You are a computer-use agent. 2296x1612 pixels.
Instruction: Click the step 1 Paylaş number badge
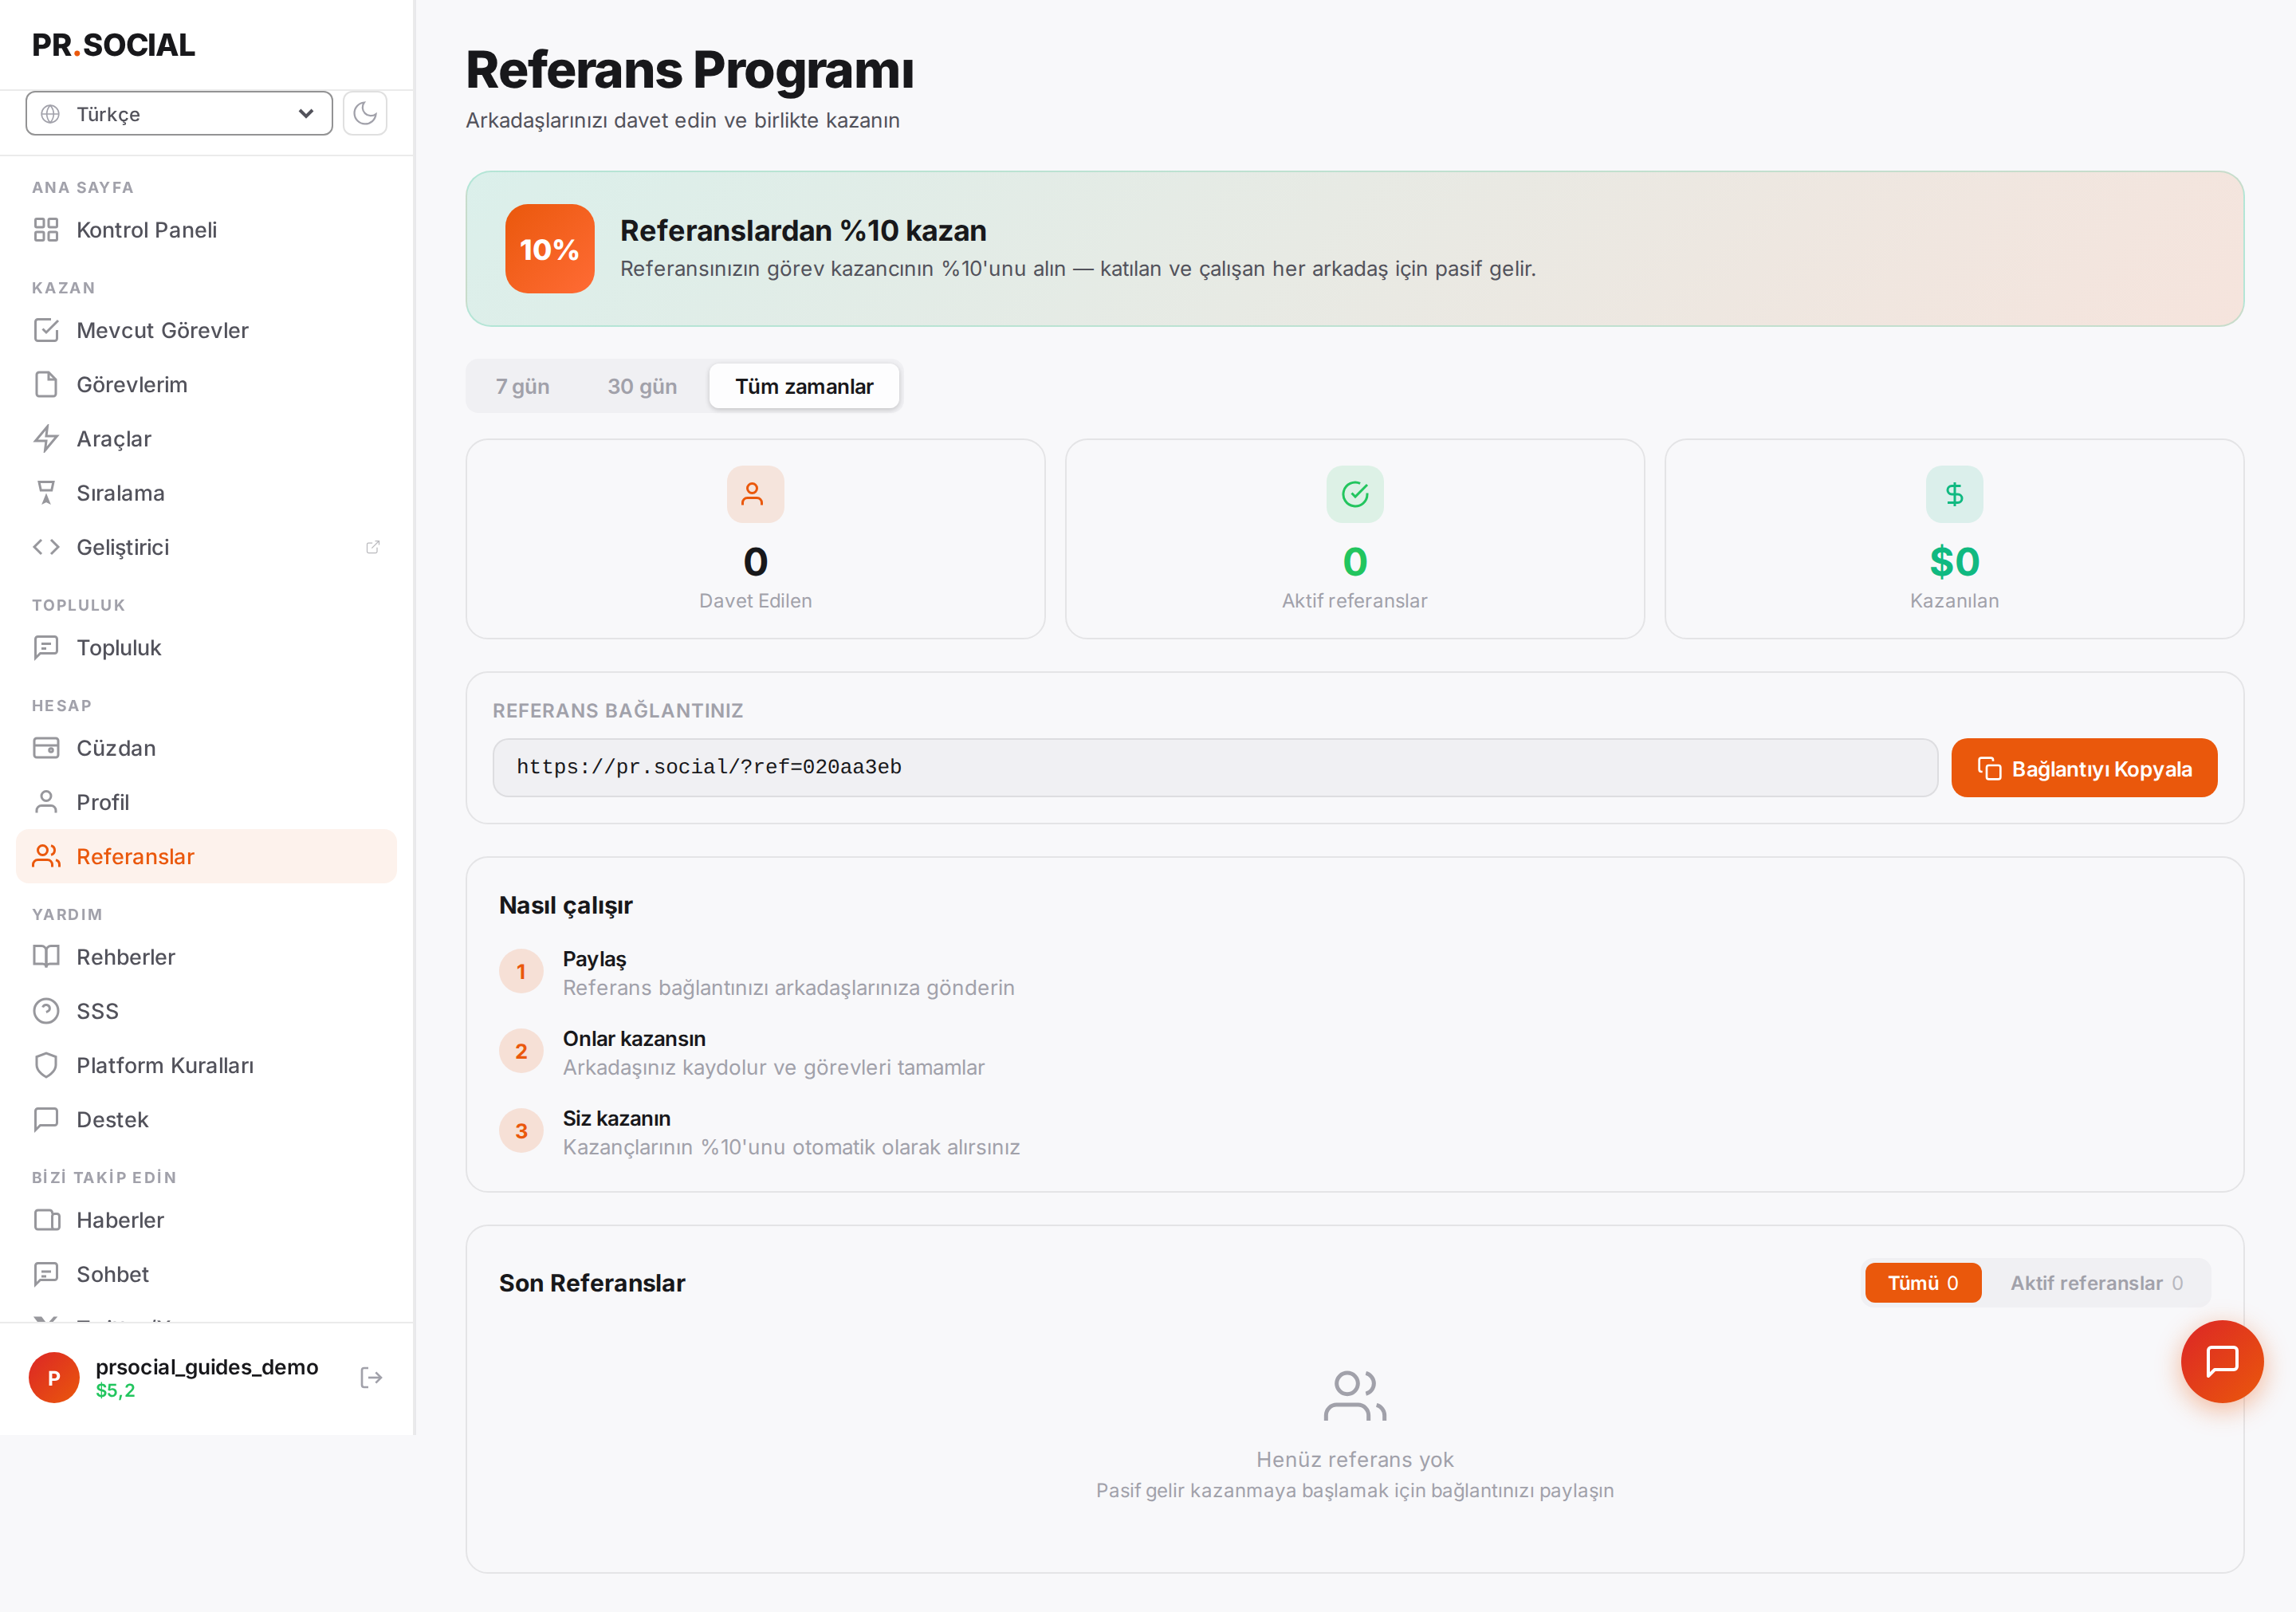(521, 971)
